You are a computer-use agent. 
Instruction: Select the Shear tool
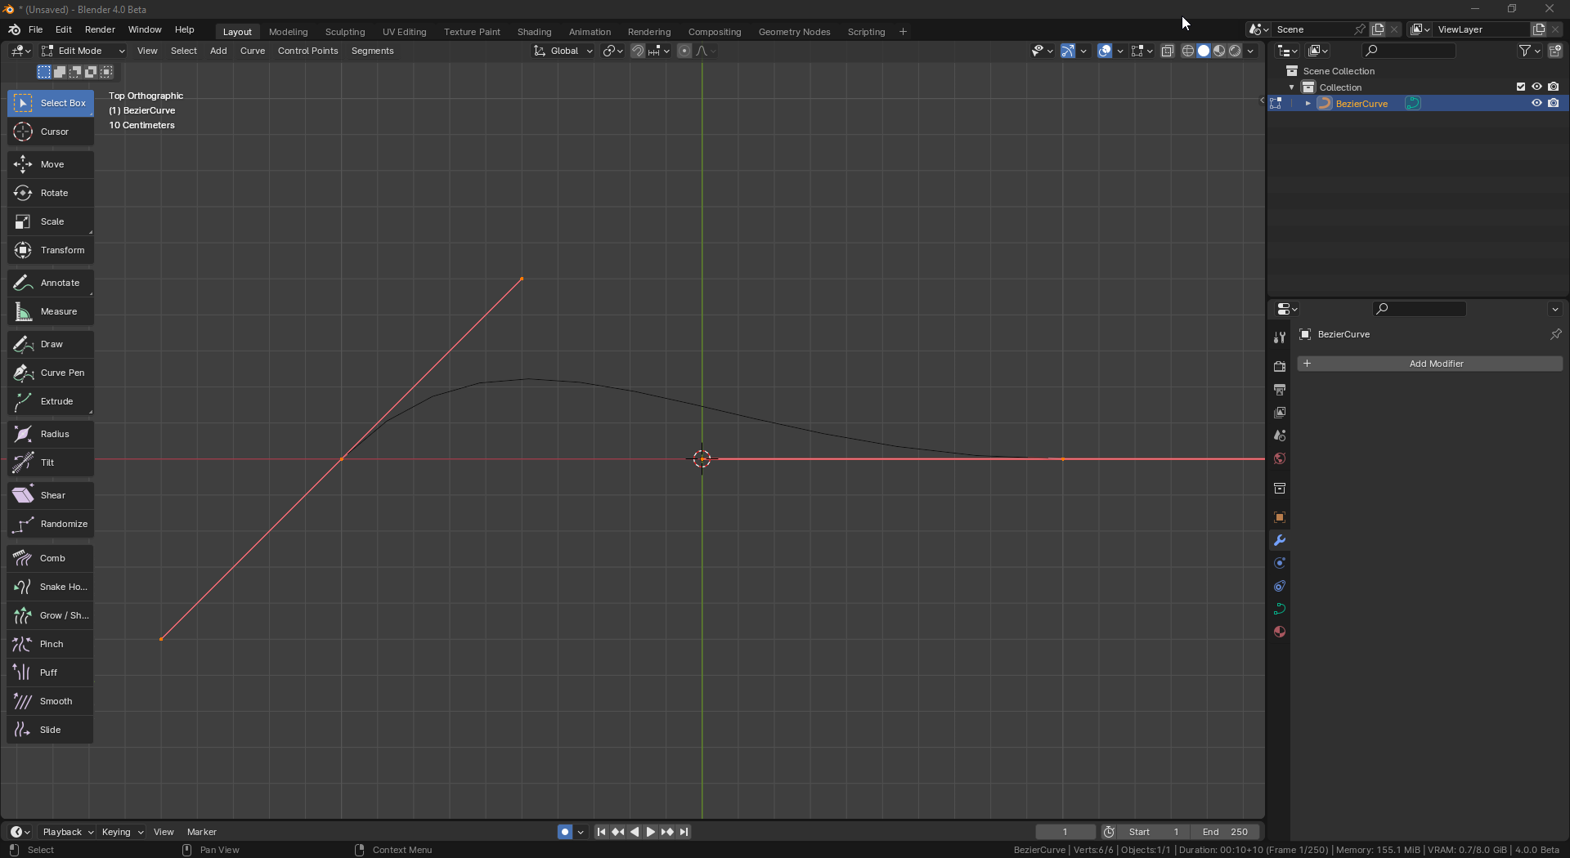pos(51,495)
